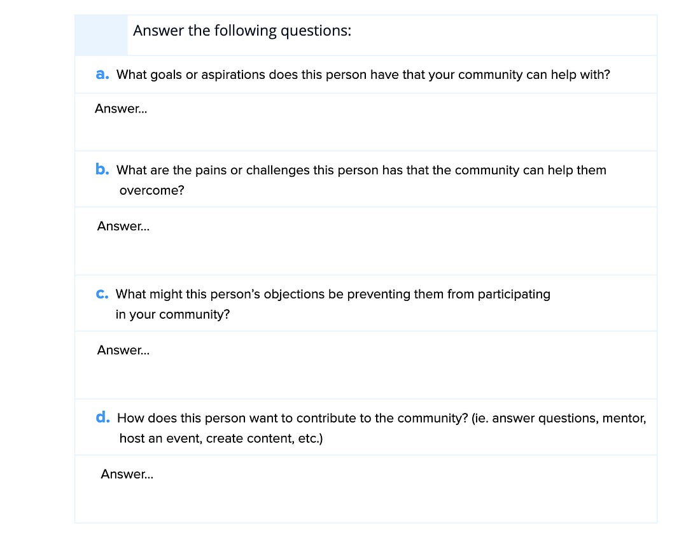Click the light blue box beside the heading
Viewport: 700px width, 537px height.
tap(101, 35)
